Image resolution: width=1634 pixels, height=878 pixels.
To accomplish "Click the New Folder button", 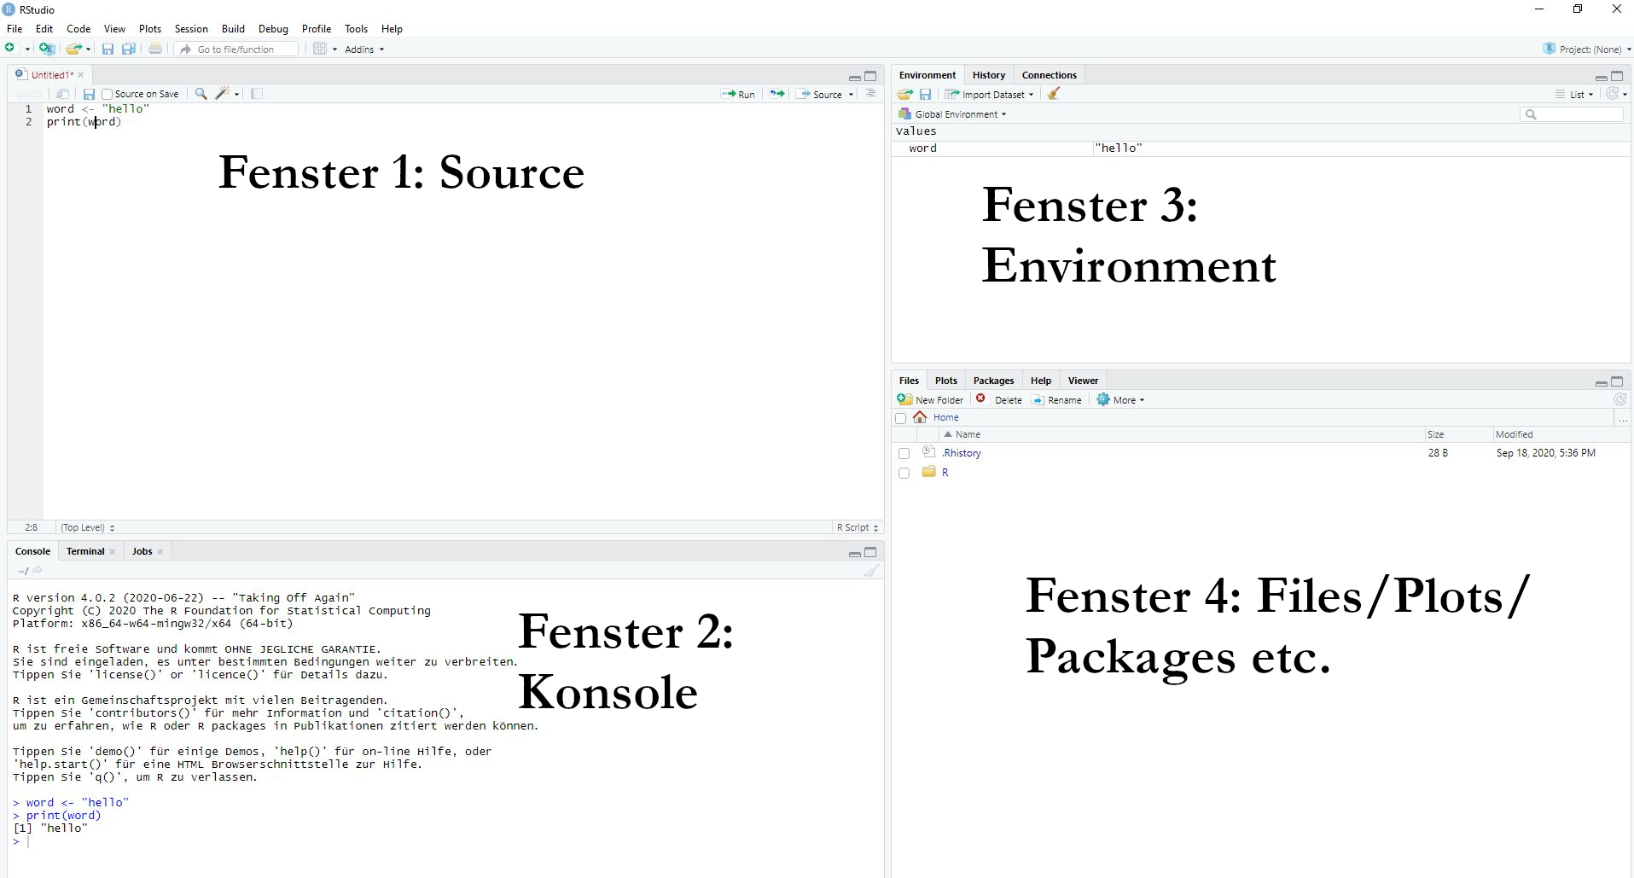I will (930, 400).
